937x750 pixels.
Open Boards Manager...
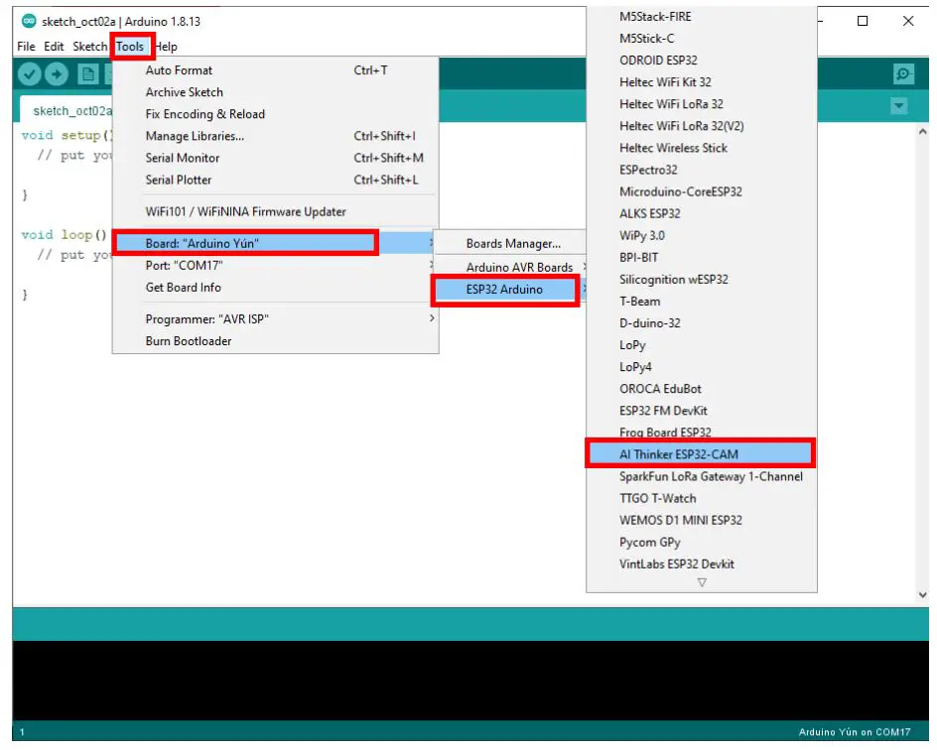pos(510,244)
